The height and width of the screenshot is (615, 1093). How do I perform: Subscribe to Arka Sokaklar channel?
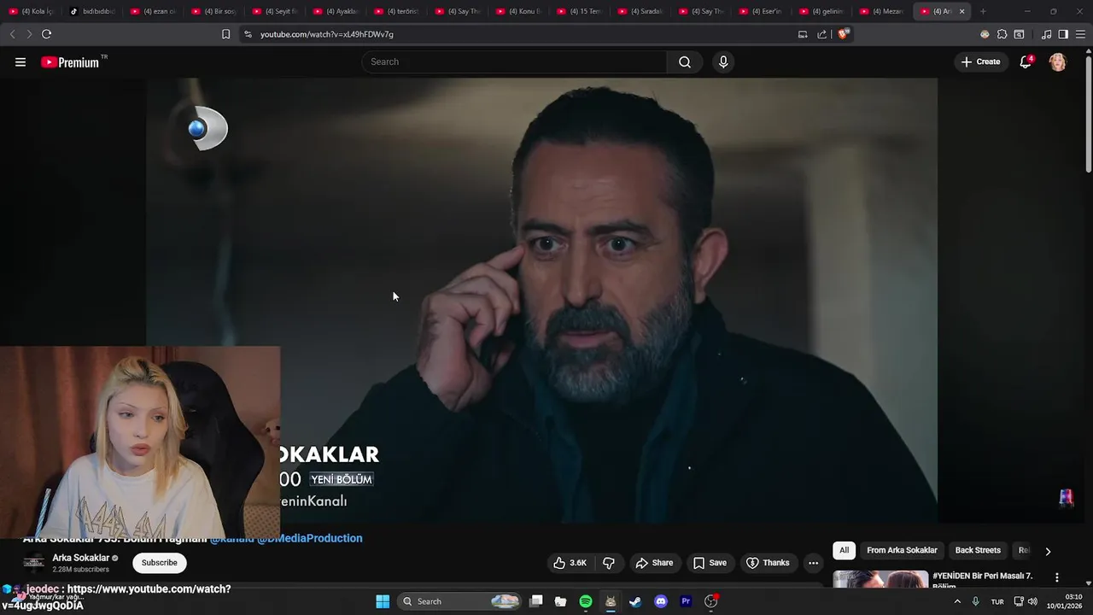(x=160, y=563)
